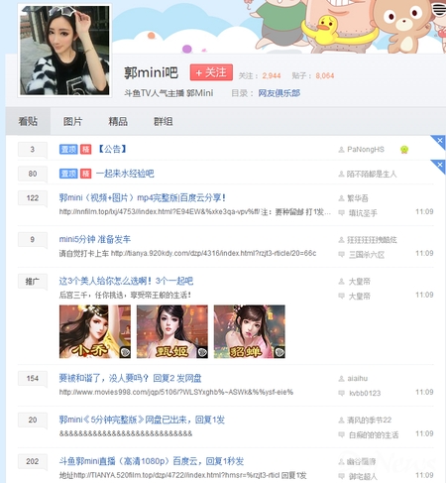Click 置顶 badge on 公告 row
Screen dimensions: 446x483
click(68, 149)
